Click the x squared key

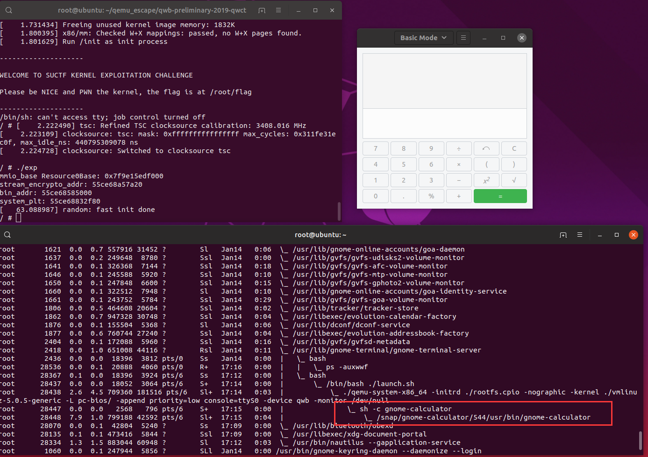point(486,180)
